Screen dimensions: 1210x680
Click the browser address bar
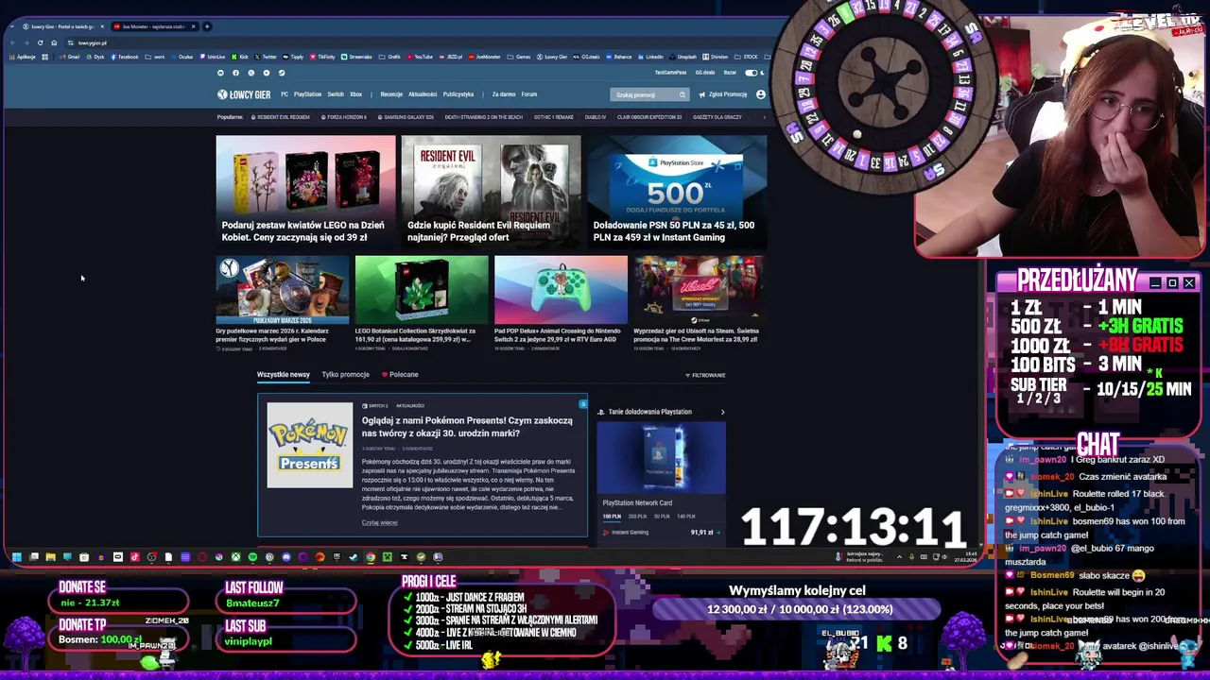pyautogui.click(x=416, y=42)
